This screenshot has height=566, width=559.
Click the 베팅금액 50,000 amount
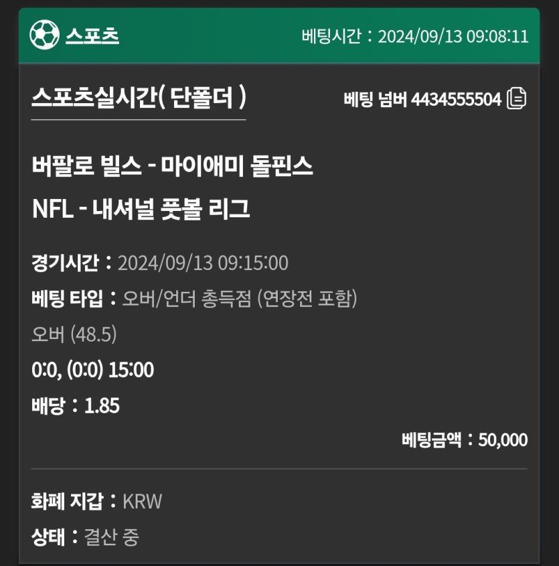click(x=465, y=440)
